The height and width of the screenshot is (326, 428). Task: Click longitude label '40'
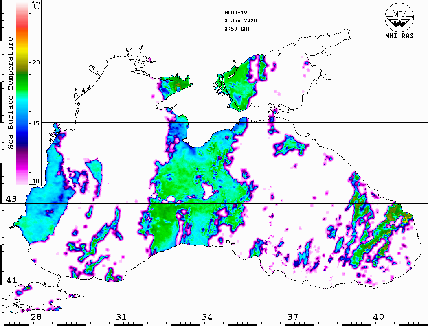pos(378,317)
